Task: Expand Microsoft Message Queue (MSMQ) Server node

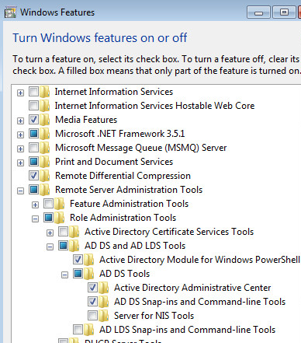Action: [x=20, y=149]
